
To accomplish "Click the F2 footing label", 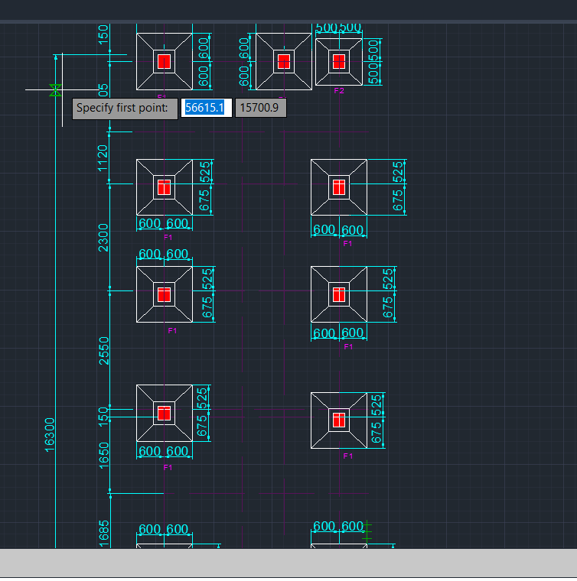I will coord(339,91).
